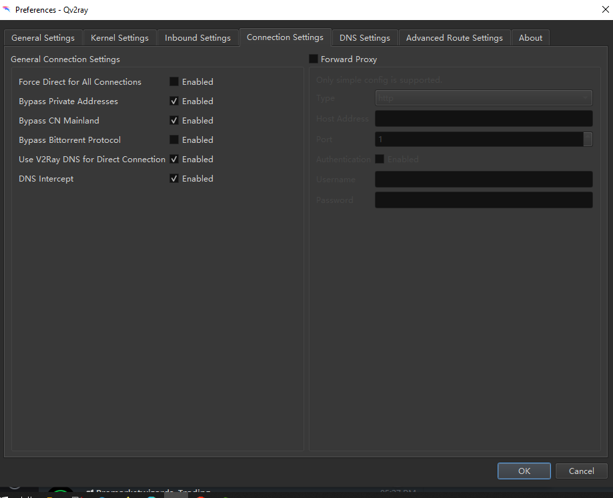
Task: Enable Bypass Bittorrent Protocol checkbox
Action: (x=174, y=140)
